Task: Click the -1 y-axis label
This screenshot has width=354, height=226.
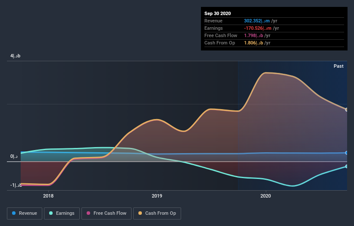Action: (x=16, y=185)
